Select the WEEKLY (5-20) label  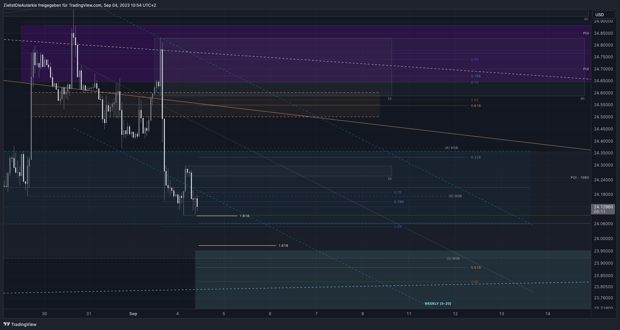(x=438, y=304)
